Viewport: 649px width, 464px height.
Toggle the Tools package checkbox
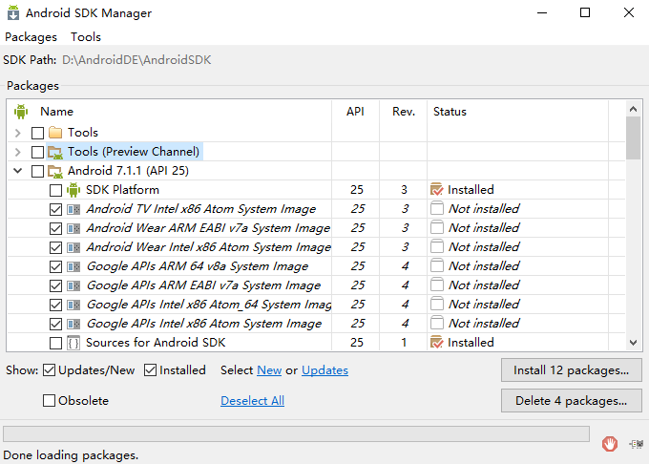pyautogui.click(x=37, y=133)
